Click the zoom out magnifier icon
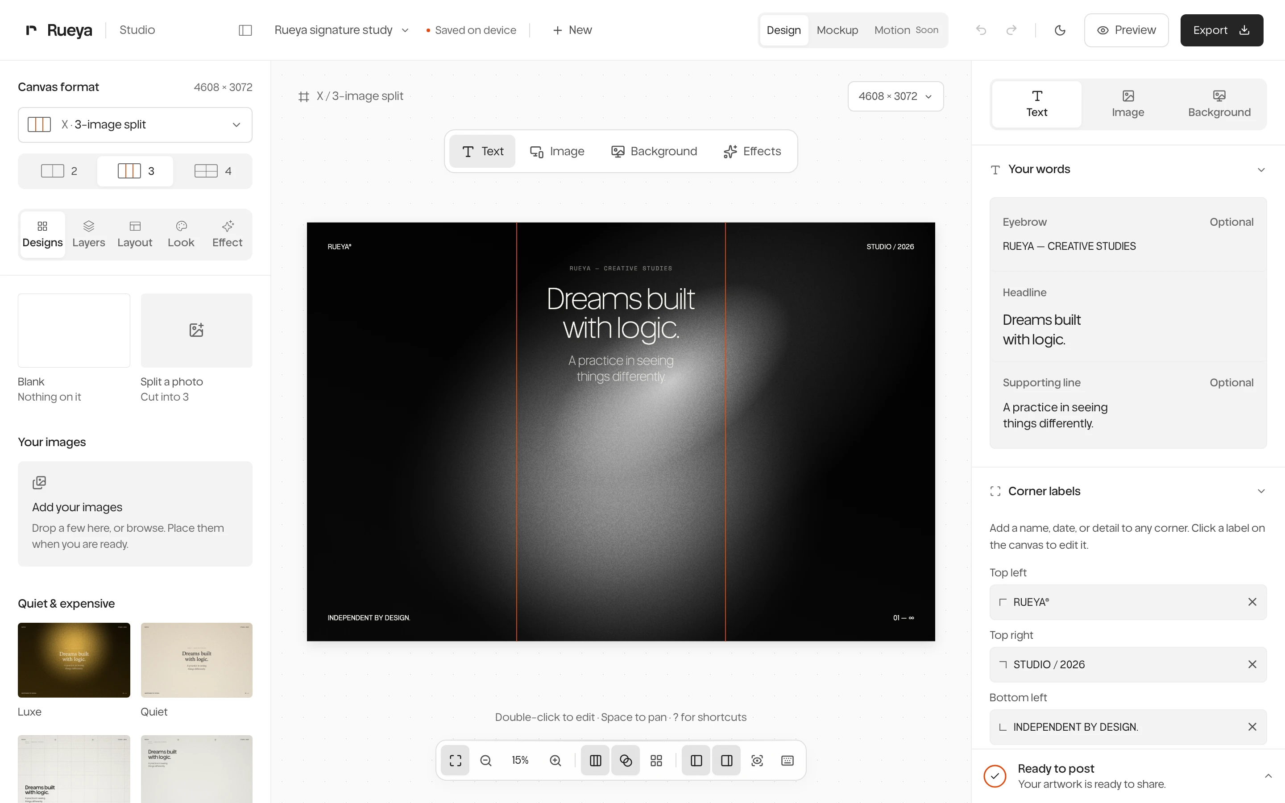Viewport: 1285px width, 803px height. point(485,761)
